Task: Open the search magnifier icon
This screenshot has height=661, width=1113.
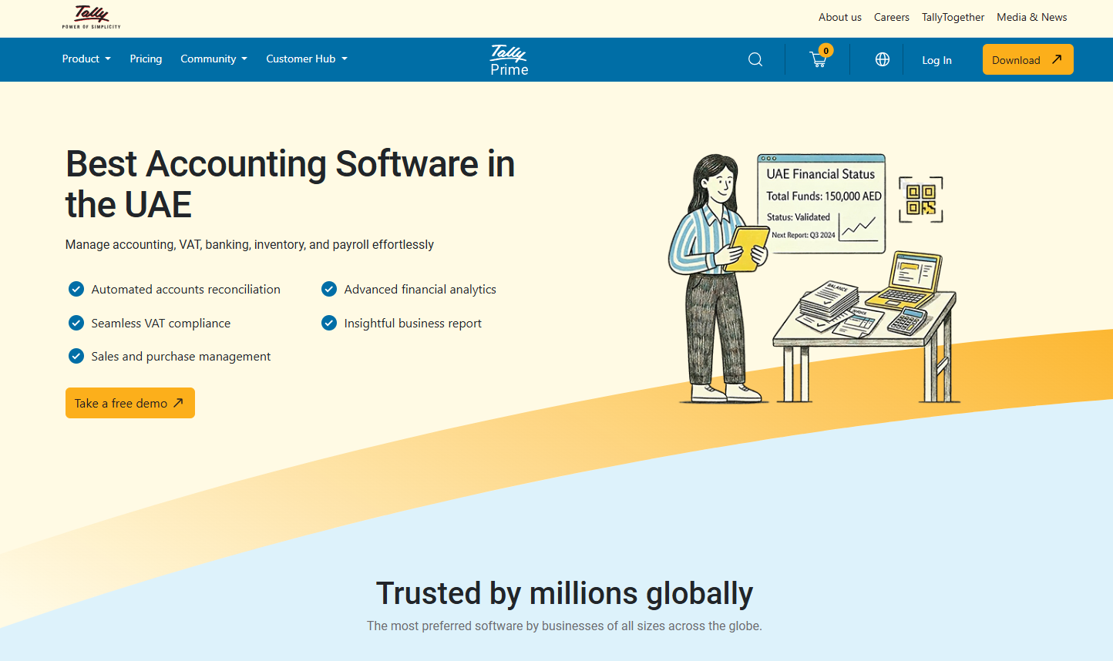Action: coord(755,59)
